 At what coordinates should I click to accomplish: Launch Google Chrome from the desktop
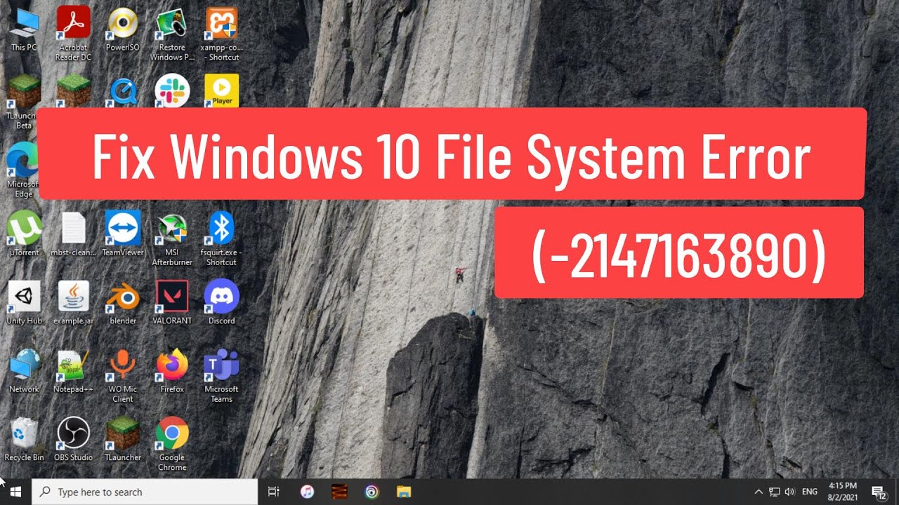172,445
